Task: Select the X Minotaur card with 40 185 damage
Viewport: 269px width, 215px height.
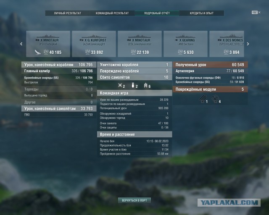Action: [x=48, y=44]
